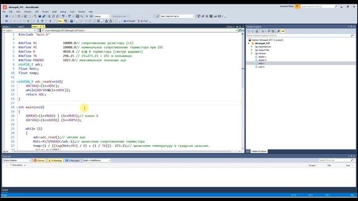Image resolution: width=358 pixels, height=201 pixels.
Task: Select main.c in Solution Explorer
Action: (261, 63)
